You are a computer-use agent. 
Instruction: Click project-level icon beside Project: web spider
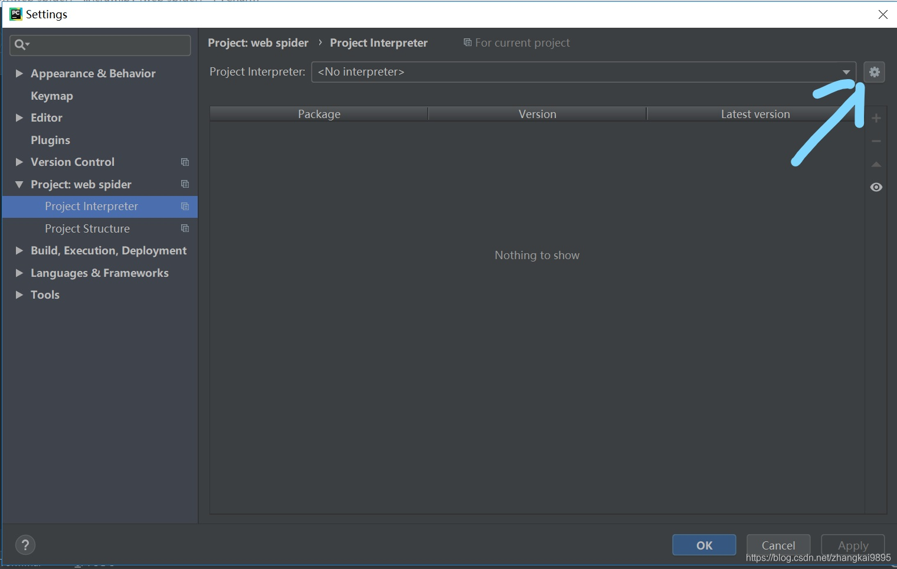pyautogui.click(x=185, y=184)
